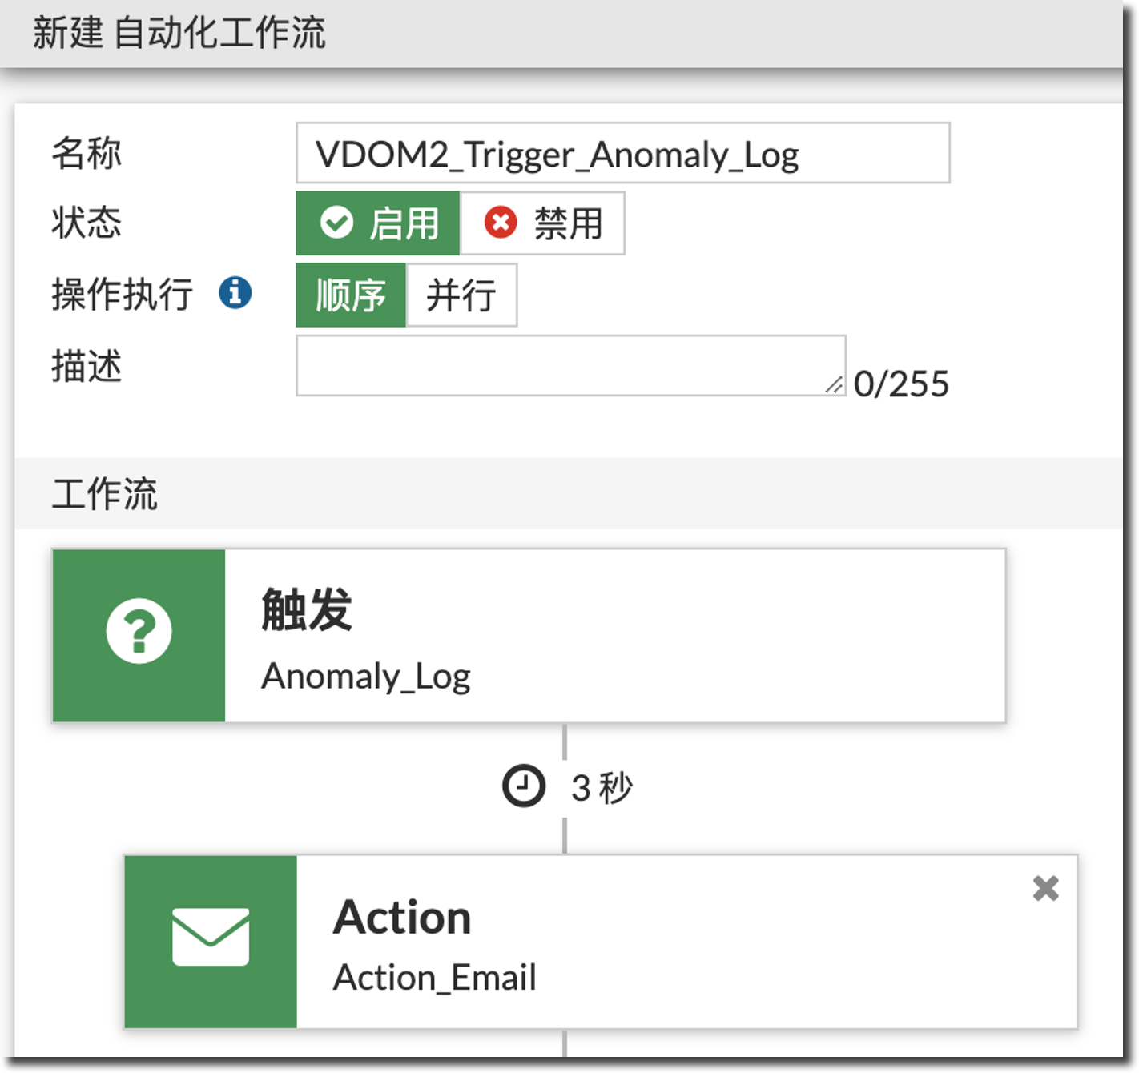Click the red X icon inside 禁用 button

[500, 224]
